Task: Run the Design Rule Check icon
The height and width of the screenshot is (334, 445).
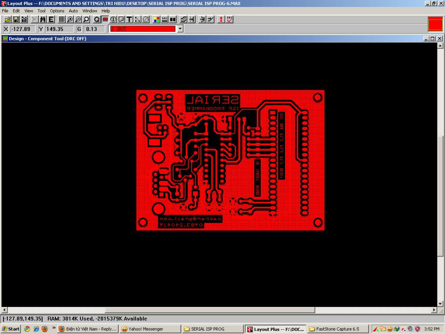Action: [229, 19]
